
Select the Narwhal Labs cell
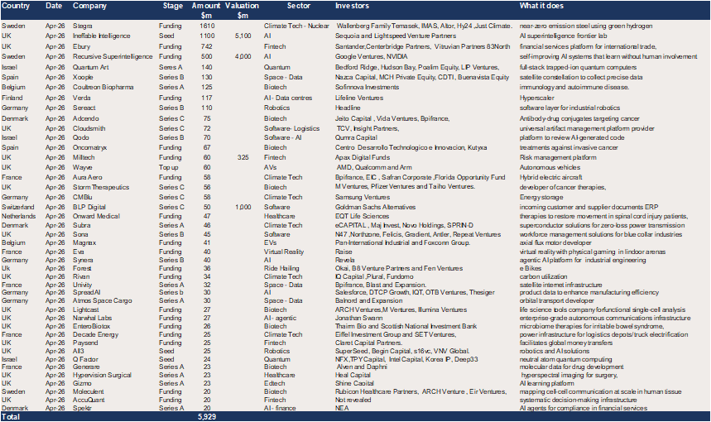[93, 318]
